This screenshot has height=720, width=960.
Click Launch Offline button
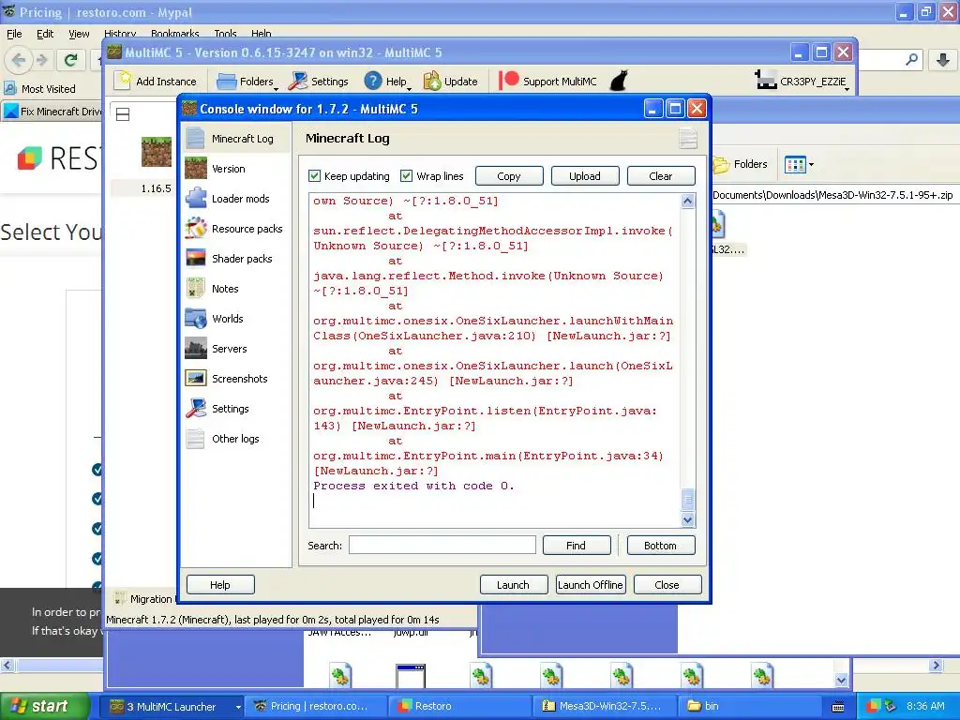(x=591, y=585)
